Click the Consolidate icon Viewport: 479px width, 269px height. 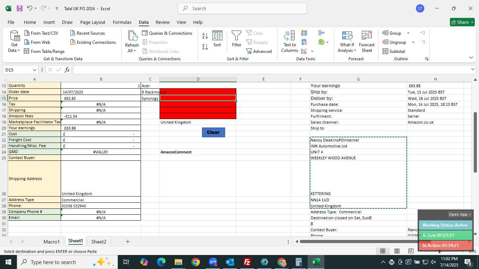(x=322, y=33)
